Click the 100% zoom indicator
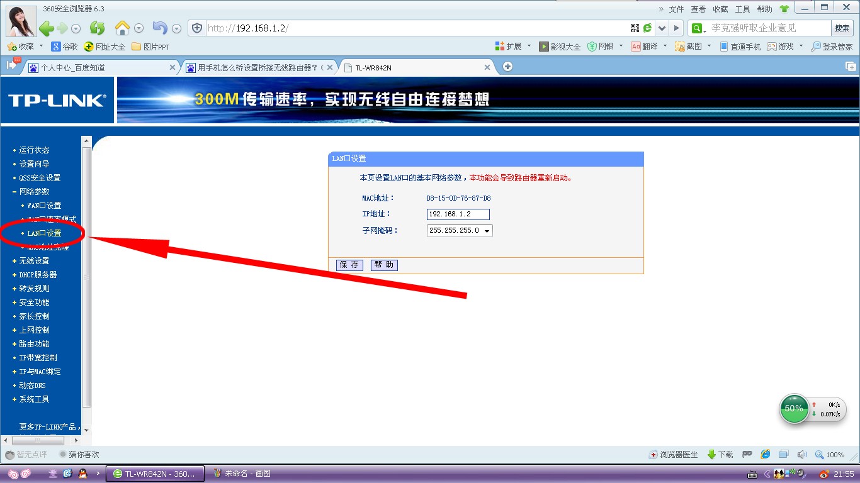Viewport: 860px width, 483px height. pos(830,454)
